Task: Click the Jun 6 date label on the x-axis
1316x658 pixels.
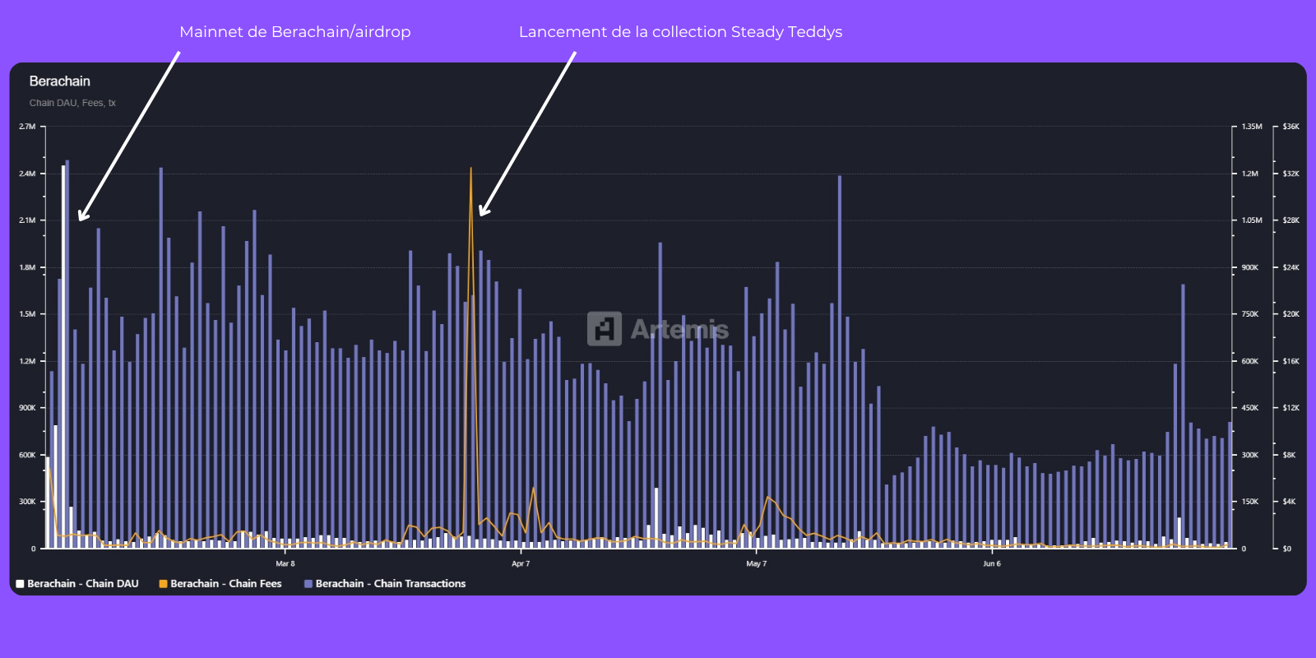Action: point(992,564)
